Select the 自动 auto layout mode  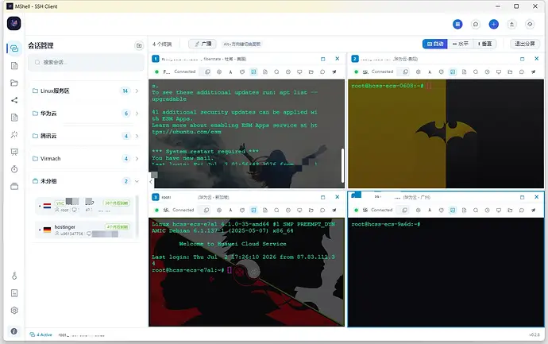(x=435, y=44)
